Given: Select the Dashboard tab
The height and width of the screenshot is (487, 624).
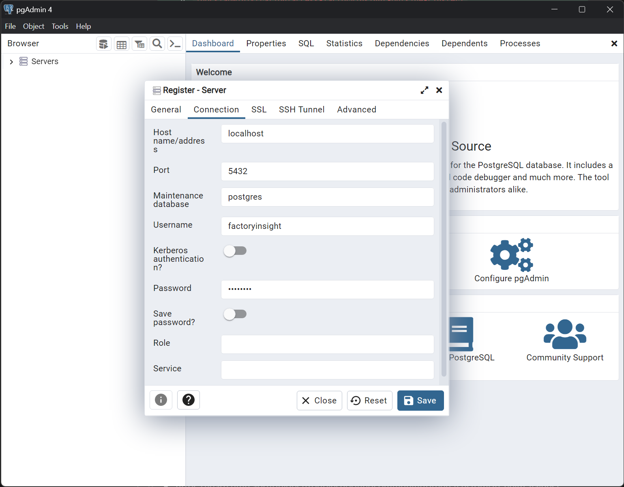Looking at the screenshot, I should click(213, 43).
